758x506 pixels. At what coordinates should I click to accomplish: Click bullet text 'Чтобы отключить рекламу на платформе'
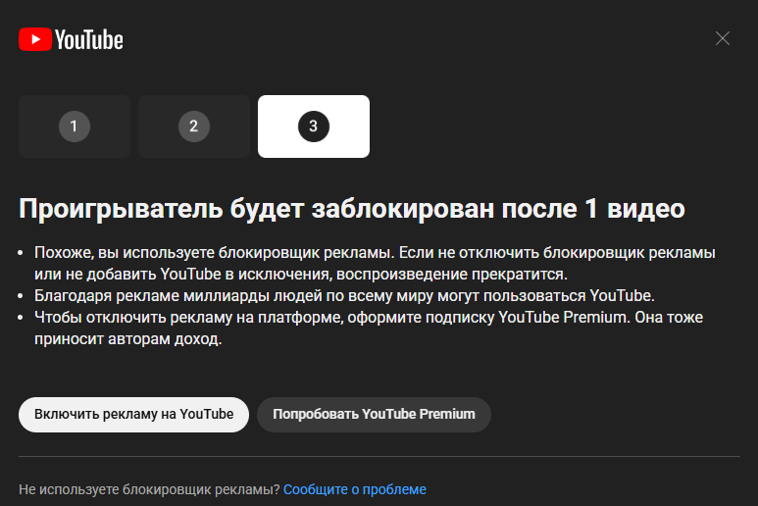point(369,329)
